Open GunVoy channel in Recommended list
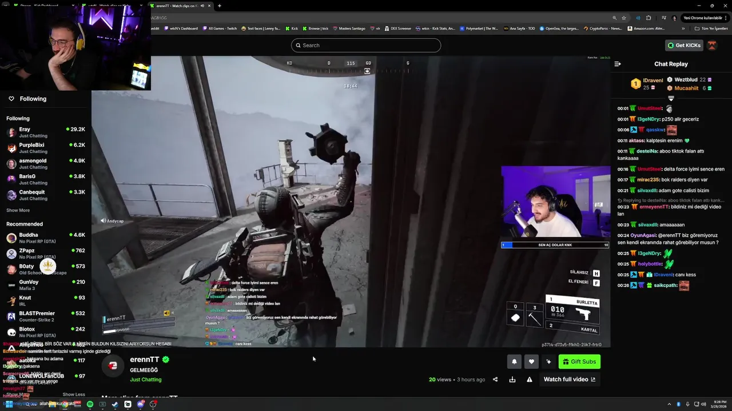 46,284
